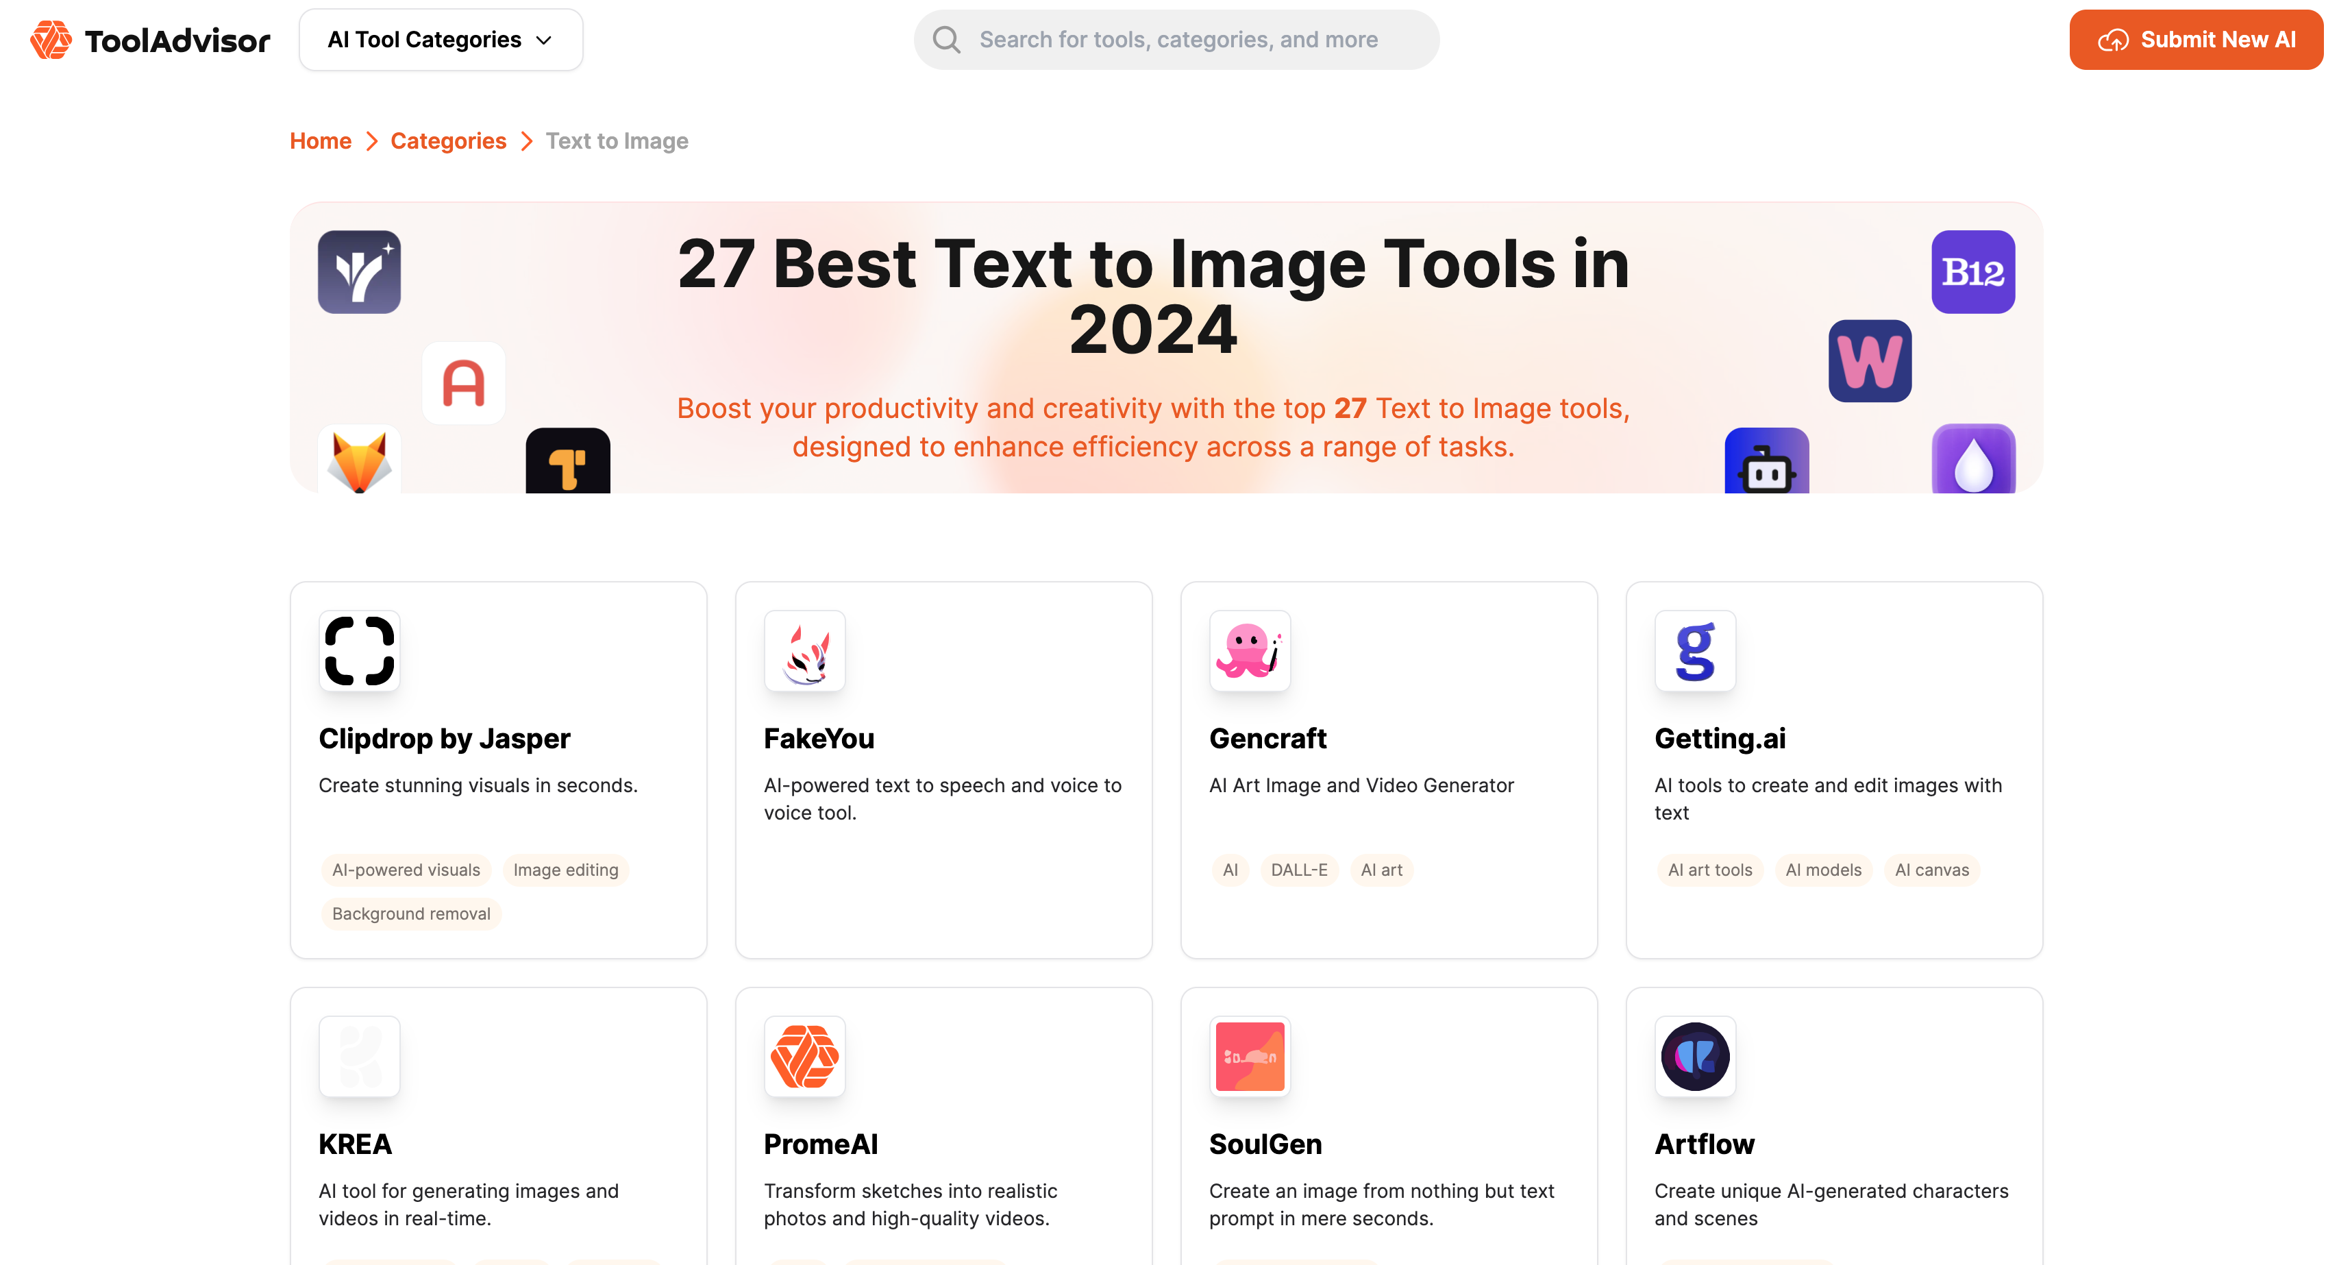Click the KREA faded logo icon
The height and width of the screenshot is (1265, 2339).
pyautogui.click(x=360, y=1056)
